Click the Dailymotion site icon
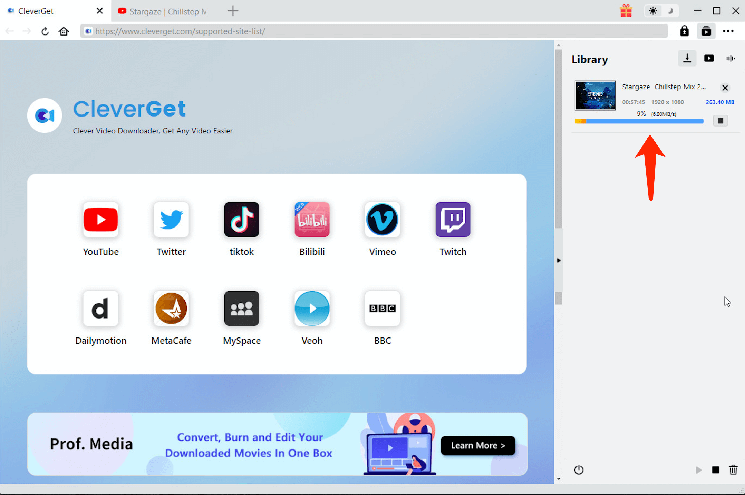The image size is (745, 495). [101, 309]
